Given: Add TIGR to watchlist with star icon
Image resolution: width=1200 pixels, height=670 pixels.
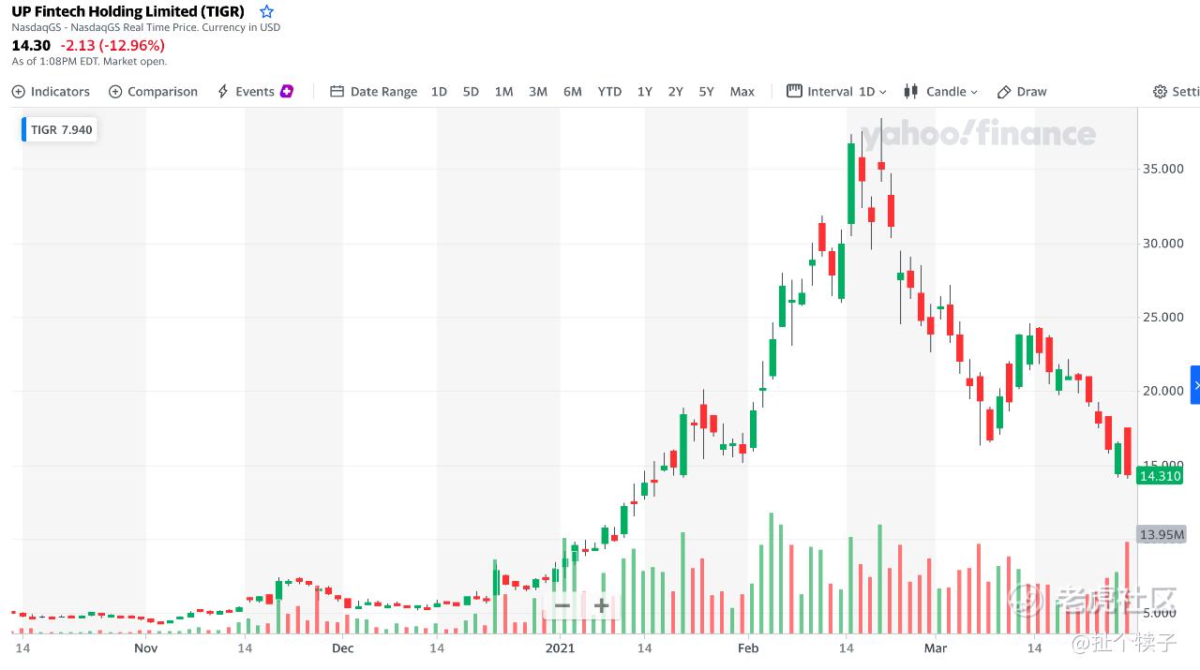Looking at the screenshot, I should point(266,11).
